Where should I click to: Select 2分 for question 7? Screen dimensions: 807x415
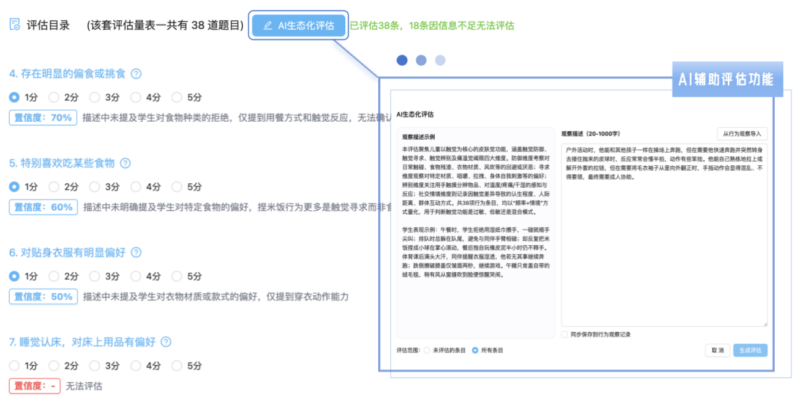(54, 366)
